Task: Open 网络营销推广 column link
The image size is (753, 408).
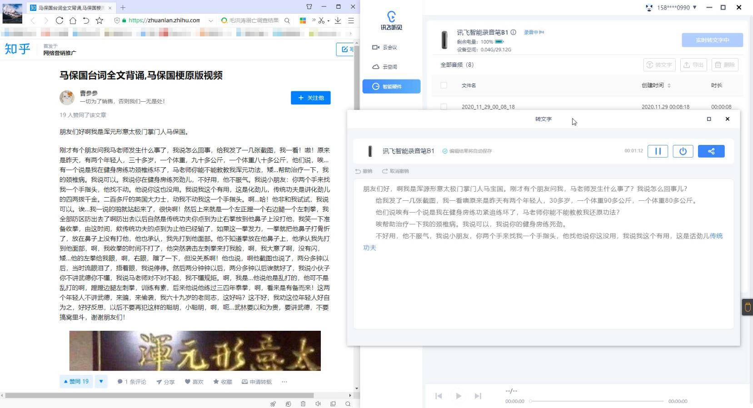Action: (60, 53)
